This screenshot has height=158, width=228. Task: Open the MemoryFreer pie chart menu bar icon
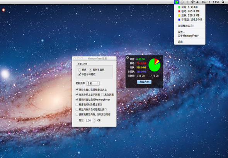coord(177,2)
